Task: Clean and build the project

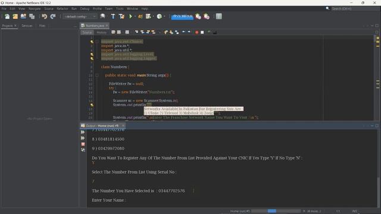Action: [x=121, y=16]
